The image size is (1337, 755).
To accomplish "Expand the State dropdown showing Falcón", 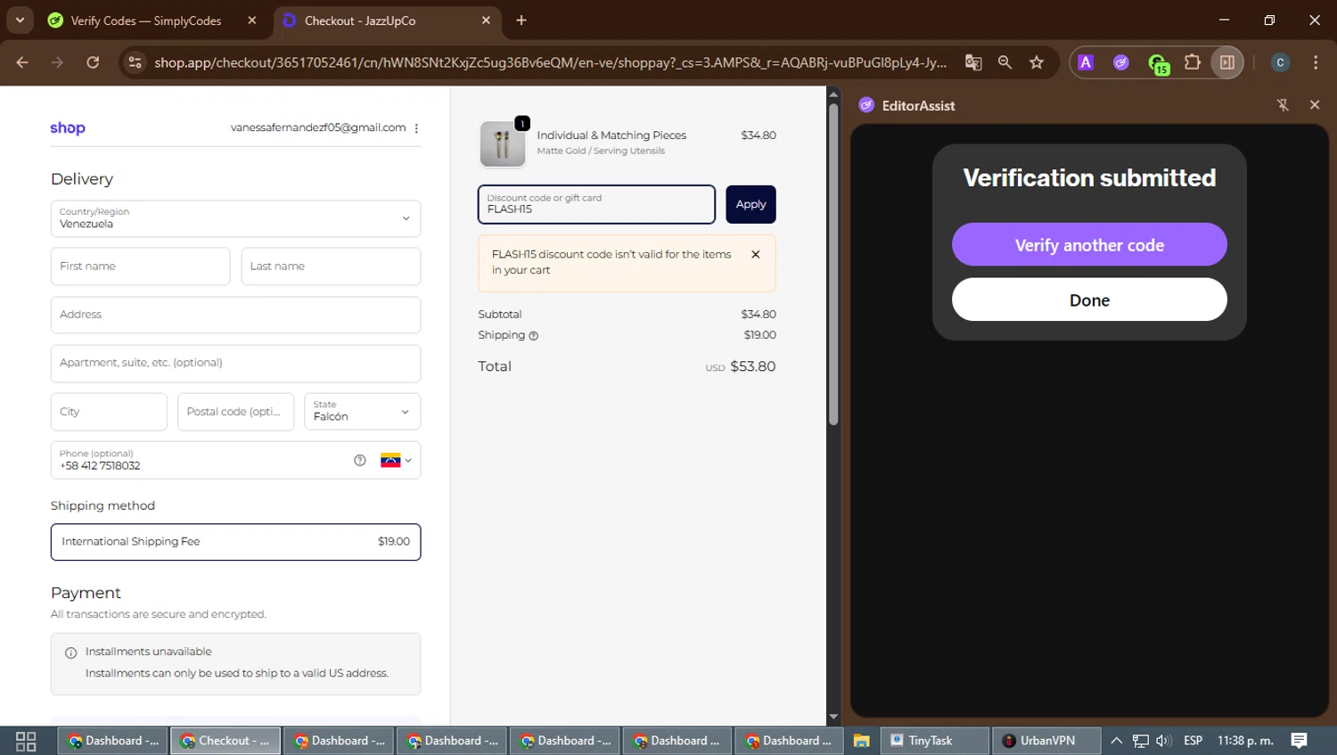I will click(x=362, y=412).
